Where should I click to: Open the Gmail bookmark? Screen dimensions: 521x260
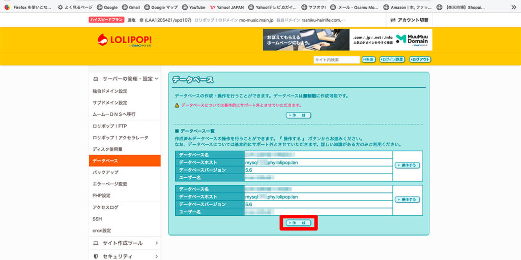130,8
